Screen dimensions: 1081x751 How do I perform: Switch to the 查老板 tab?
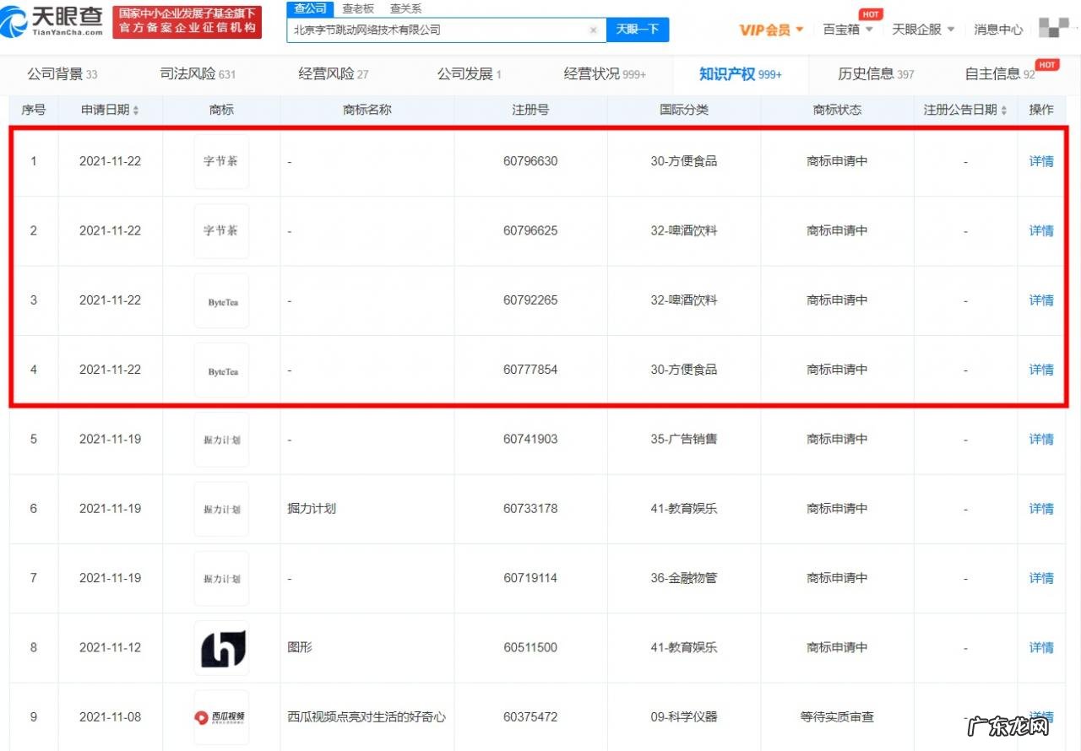coord(357,8)
